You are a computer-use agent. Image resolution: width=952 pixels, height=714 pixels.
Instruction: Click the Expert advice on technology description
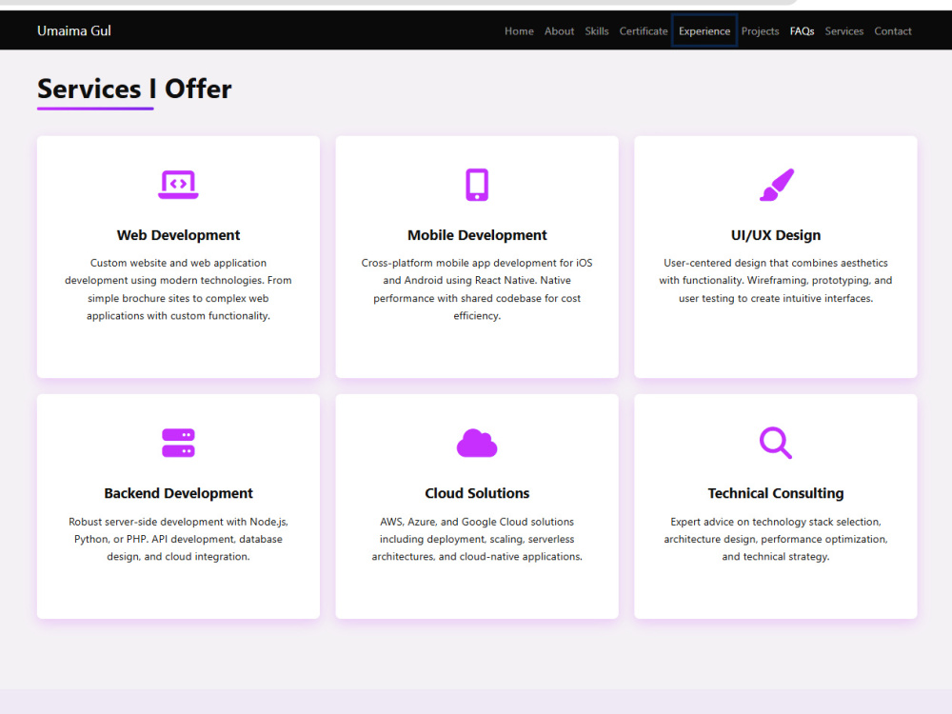775,539
